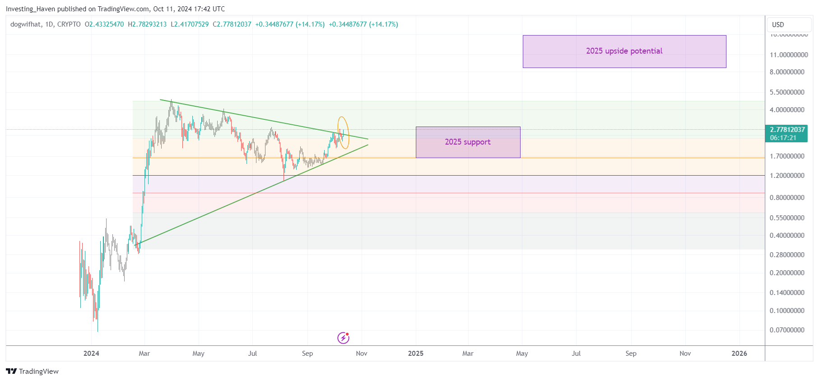Click the 0.10000000 price axis label
Screen dimensions: 819x381
coord(787,311)
